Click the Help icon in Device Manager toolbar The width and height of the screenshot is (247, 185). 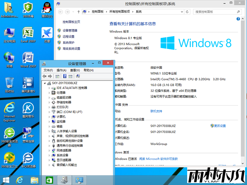[65, 76]
